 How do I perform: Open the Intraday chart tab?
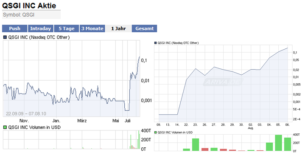[x=40, y=28]
